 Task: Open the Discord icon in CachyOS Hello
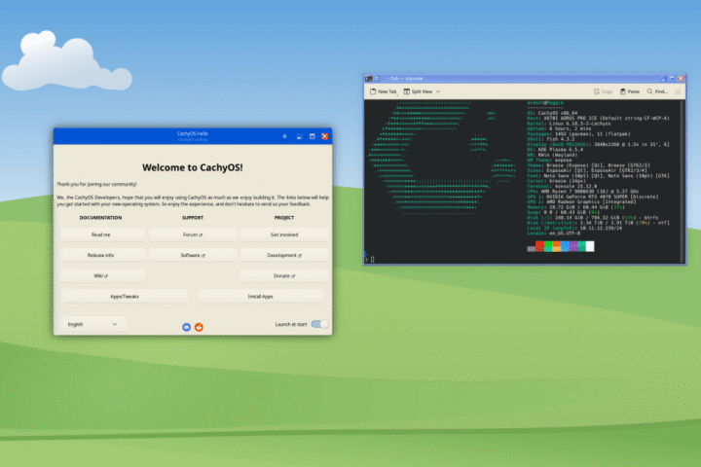pyautogui.click(x=187, y=327)
